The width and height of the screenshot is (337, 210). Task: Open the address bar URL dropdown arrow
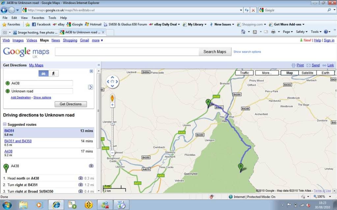tap(241, 10)
